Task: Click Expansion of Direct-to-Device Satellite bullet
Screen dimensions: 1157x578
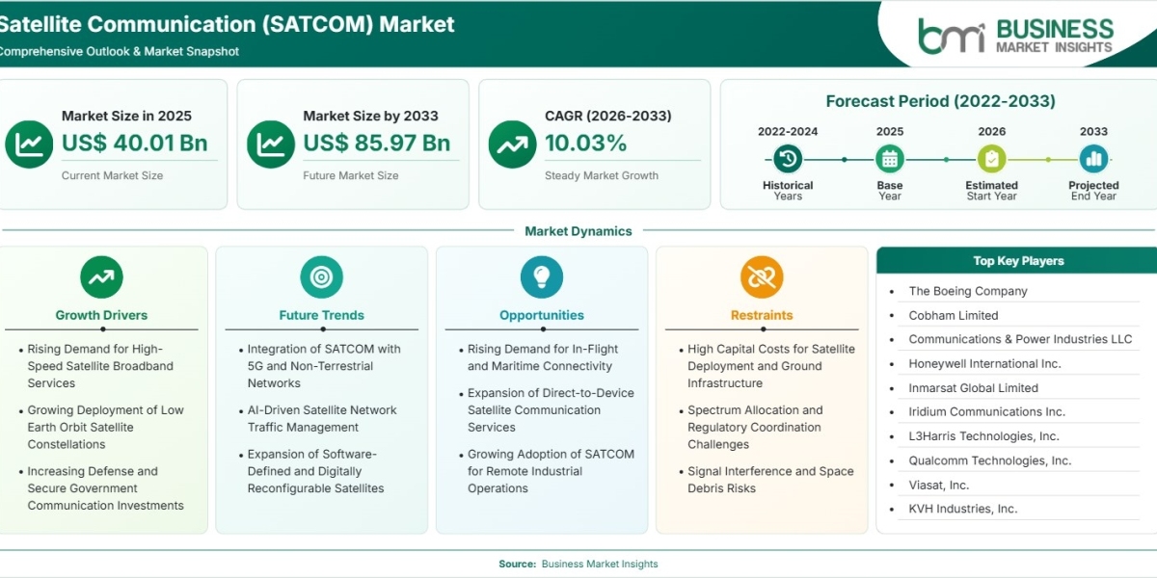Action: click(551, 409)
